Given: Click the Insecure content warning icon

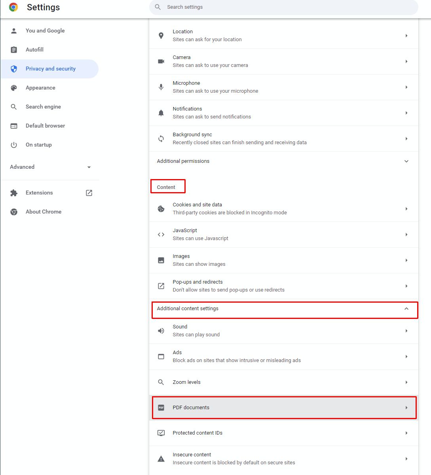Looking at the screenshot, I should click(161, 459).
